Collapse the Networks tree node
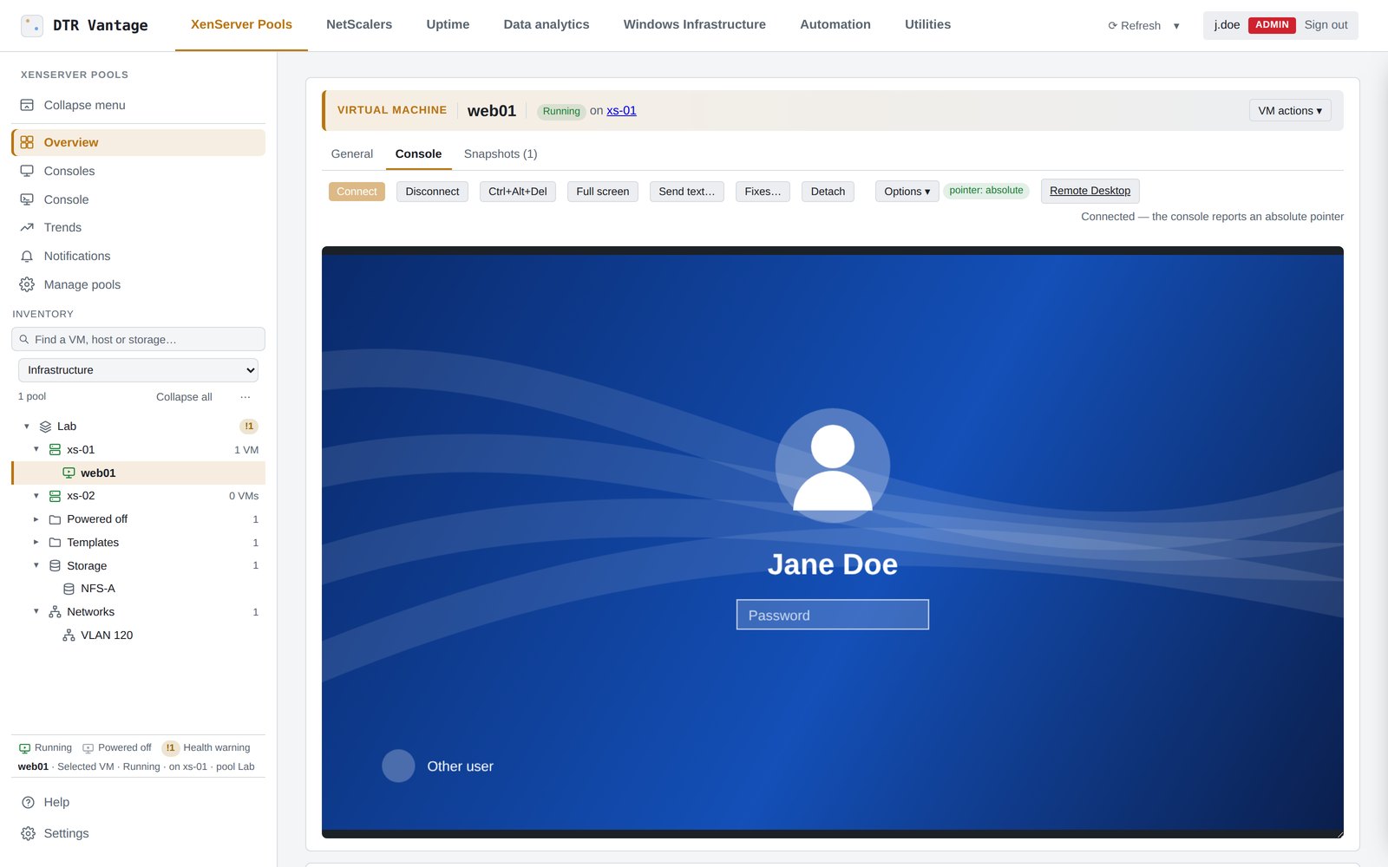 (x=36, y=611)
